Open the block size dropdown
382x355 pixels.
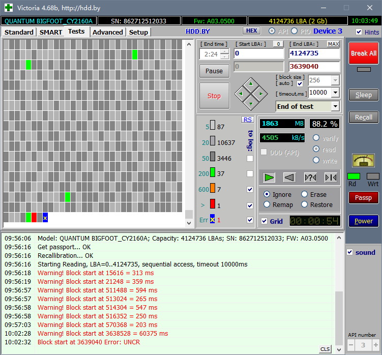coord(335,80)
